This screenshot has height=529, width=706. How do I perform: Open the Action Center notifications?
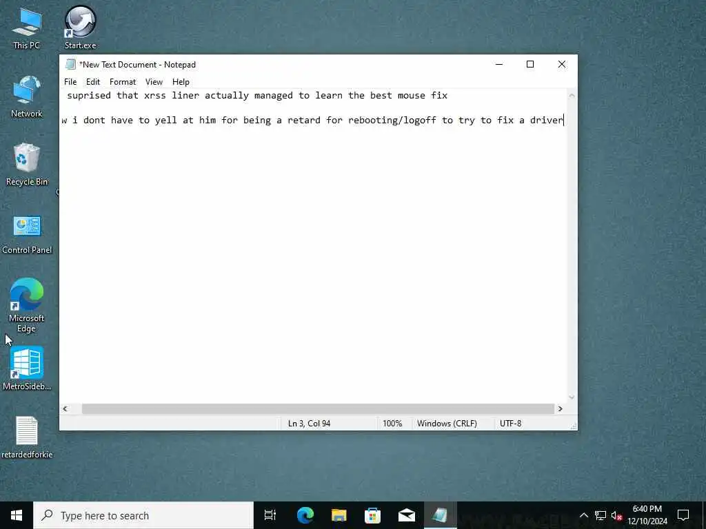pyautogui.click(x=683, y=515)
